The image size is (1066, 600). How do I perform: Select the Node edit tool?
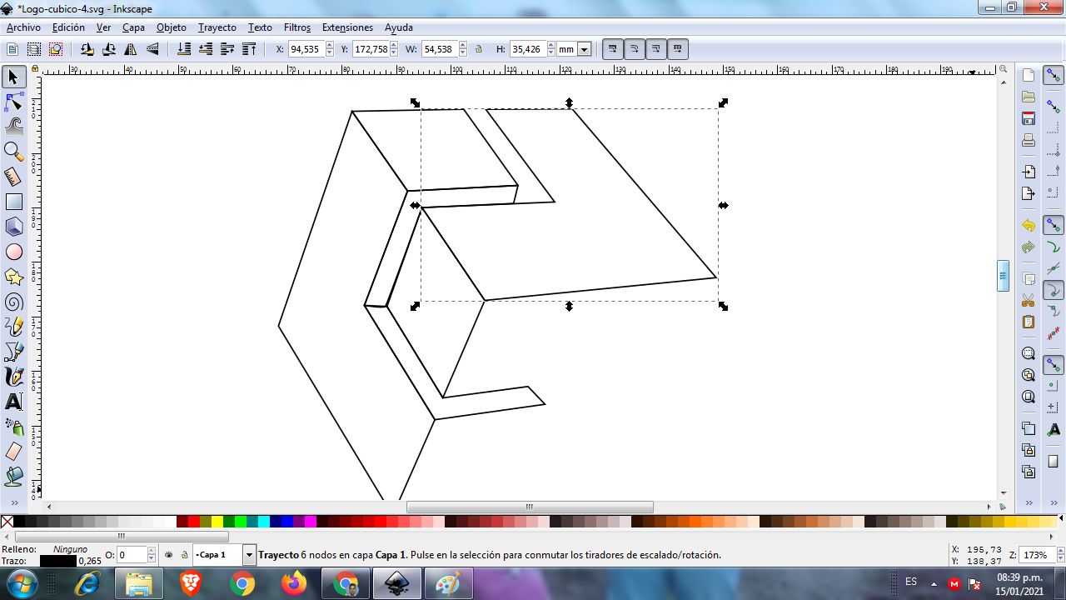13,102
